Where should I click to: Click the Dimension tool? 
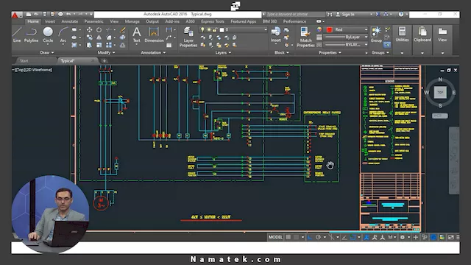[x=154, y=35]
